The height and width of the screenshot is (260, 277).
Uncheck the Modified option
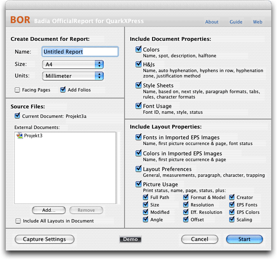pos(145,212)
